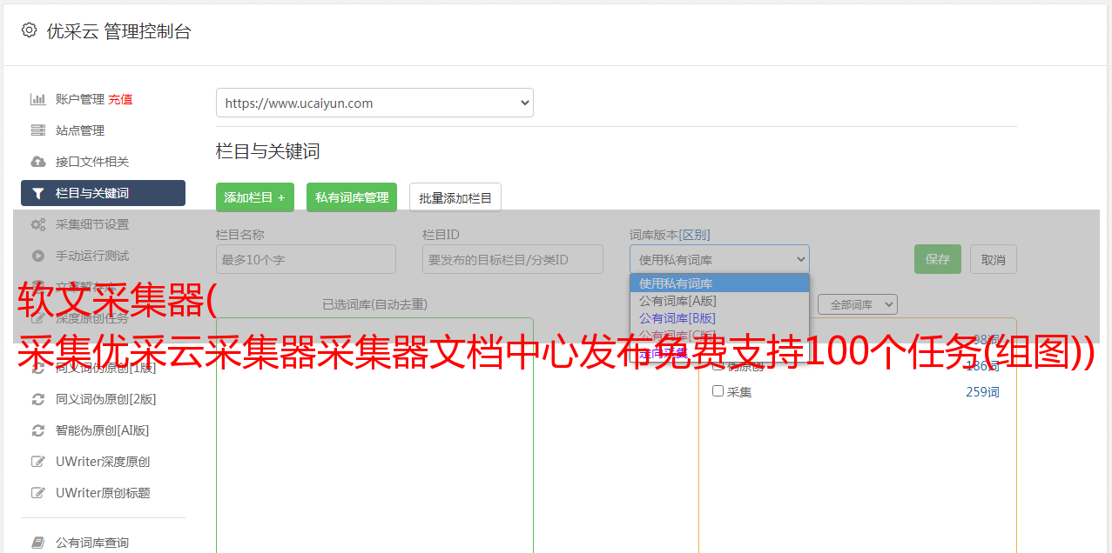This screenshot has width=1112, height=553.
Task: Click the green 保存 button
Action: click(938, 259)
